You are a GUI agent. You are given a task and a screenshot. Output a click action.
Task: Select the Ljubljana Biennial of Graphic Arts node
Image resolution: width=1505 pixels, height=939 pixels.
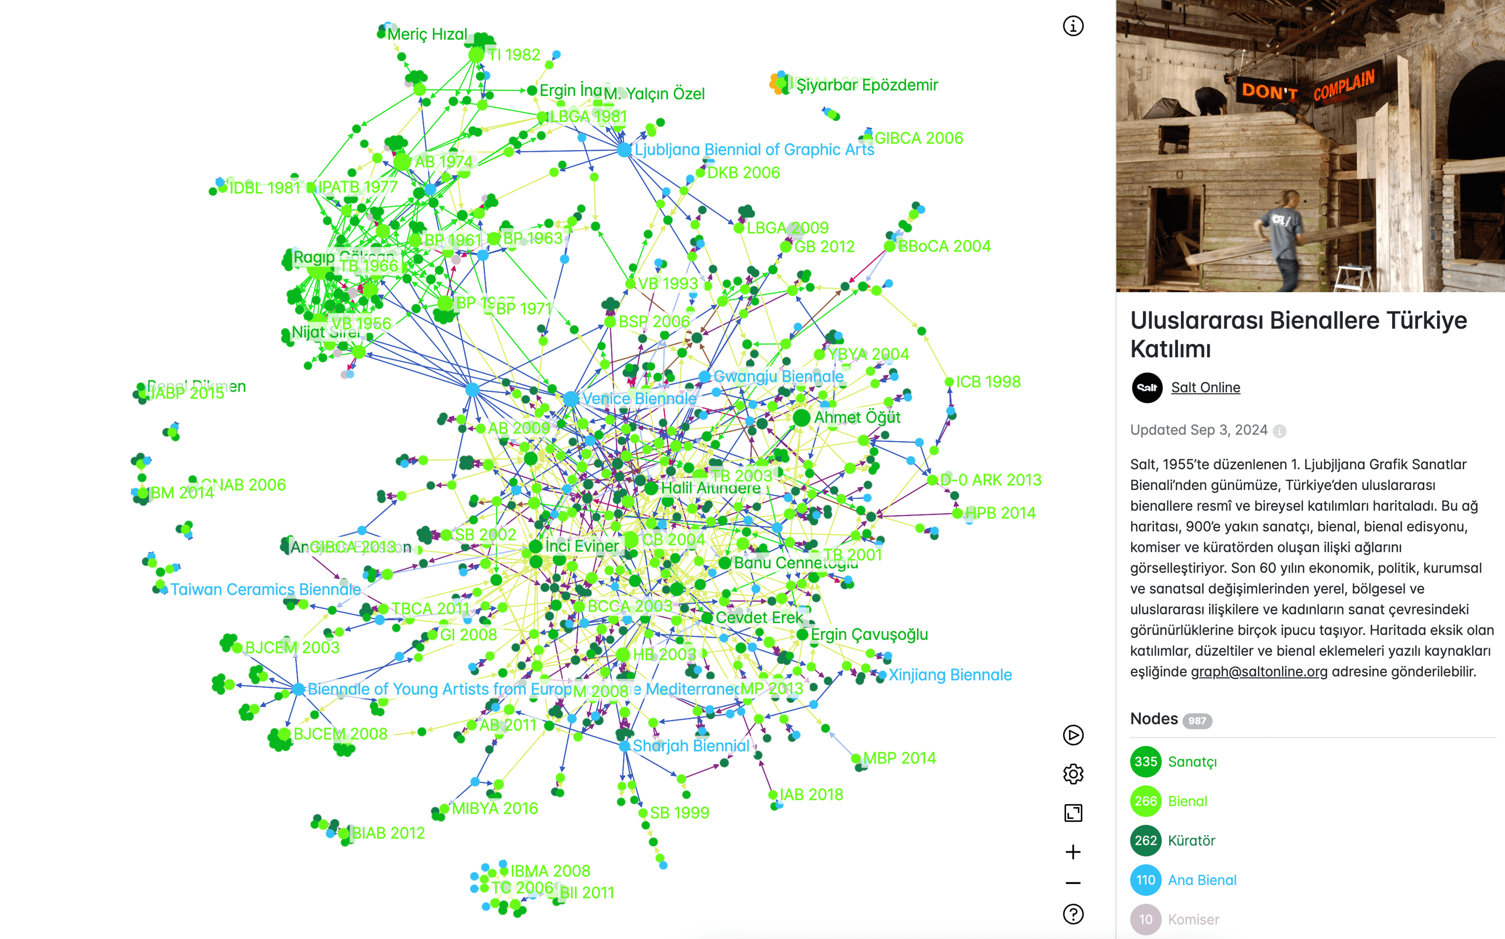coord(624,150)
